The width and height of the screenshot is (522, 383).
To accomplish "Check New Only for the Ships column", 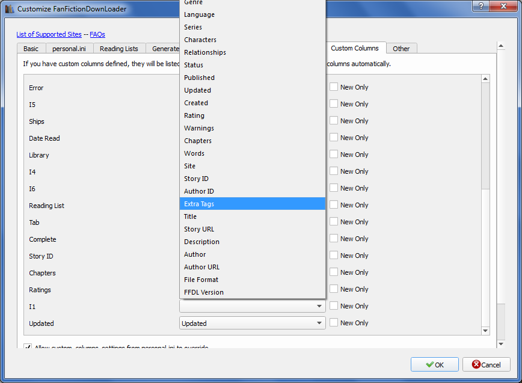I will 334,120.
